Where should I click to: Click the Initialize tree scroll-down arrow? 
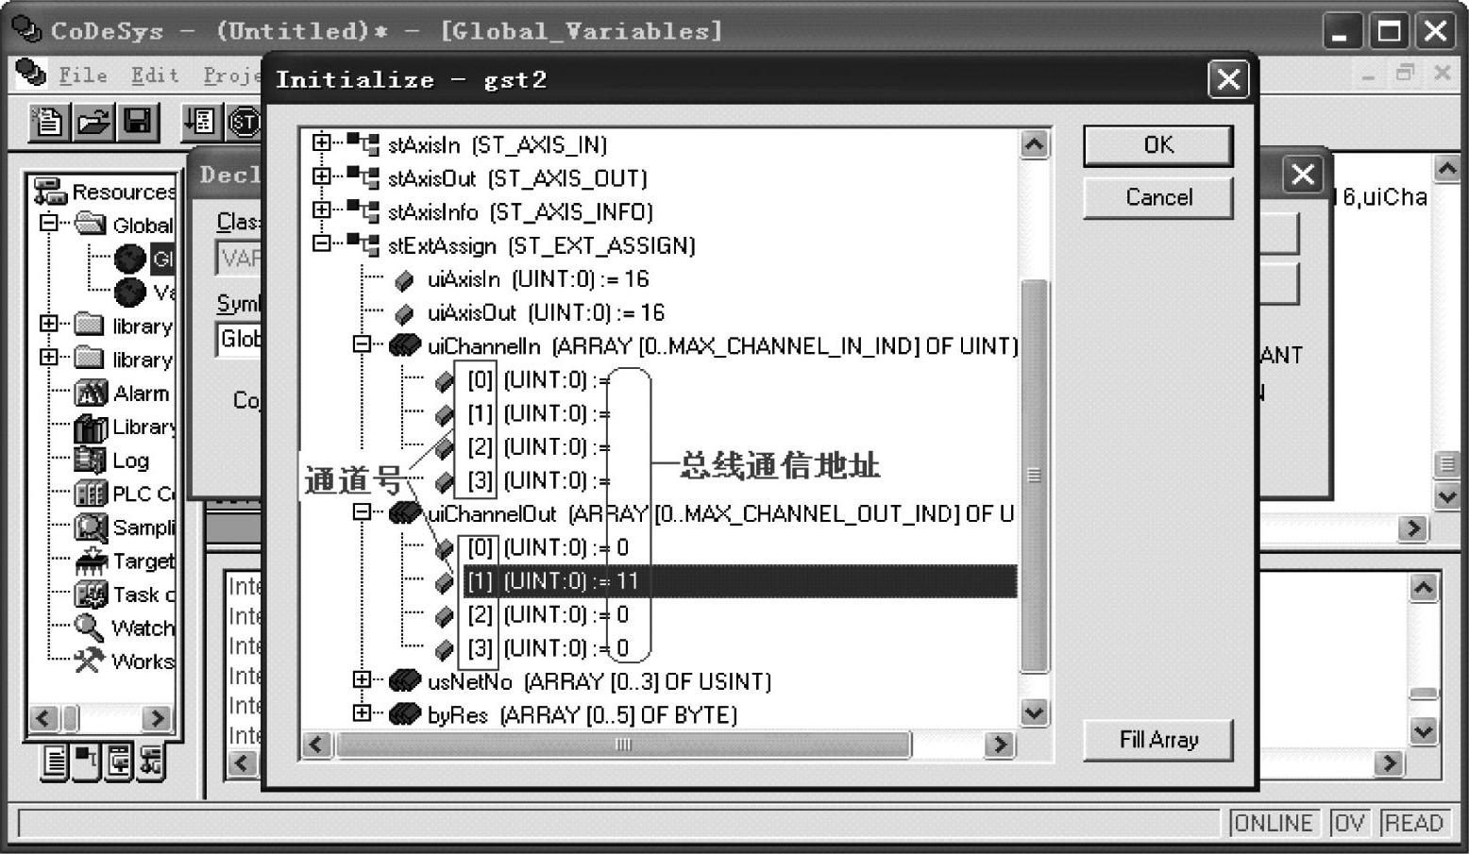(x=1035, y=712)
